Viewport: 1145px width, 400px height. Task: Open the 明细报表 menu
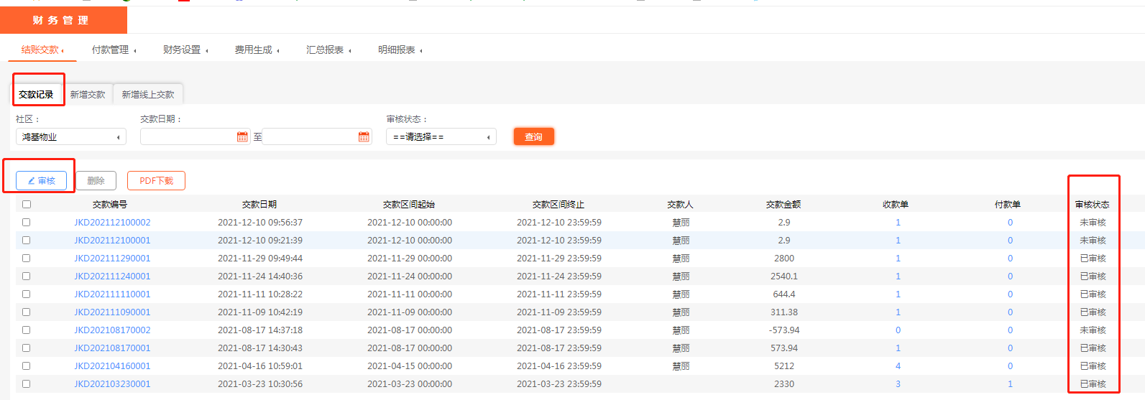click(x=400, y=50)
